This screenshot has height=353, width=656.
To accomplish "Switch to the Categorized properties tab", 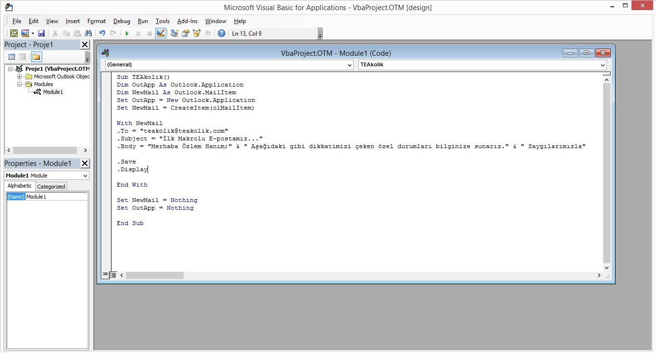I will [51, 187].
